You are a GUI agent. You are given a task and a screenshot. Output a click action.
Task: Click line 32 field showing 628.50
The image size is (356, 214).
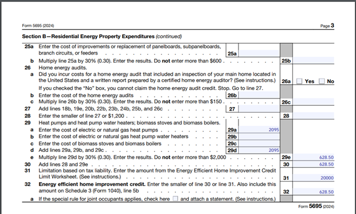click(x=314, y=192)
